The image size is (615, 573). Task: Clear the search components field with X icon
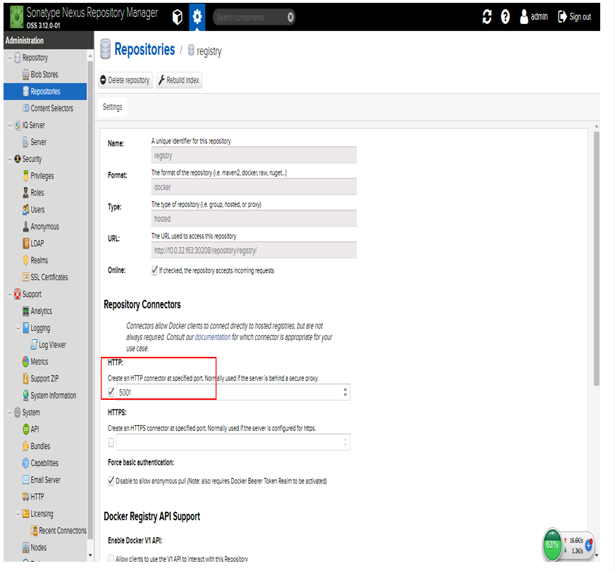pyautogui.click(x=290, y=17)
